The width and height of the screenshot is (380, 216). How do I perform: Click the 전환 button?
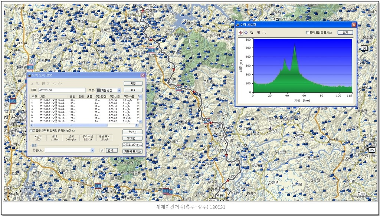pos(132,132)
